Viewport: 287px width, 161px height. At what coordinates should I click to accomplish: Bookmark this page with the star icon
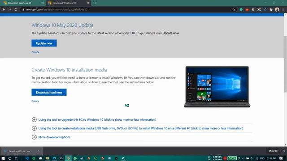pyautogui.click(x=234, y=9)
